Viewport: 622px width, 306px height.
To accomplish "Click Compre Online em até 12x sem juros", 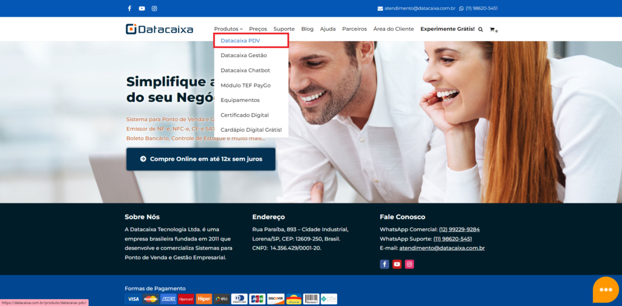I will (200, 159).
